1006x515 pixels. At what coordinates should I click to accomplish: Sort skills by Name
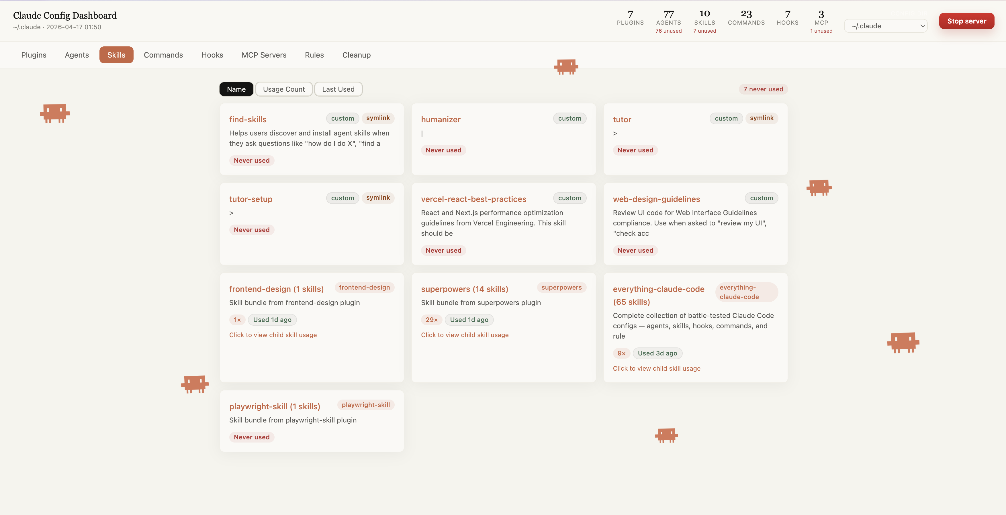pos(236,89)
